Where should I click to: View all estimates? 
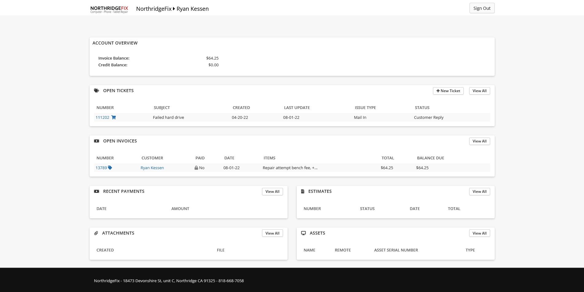click(479, 192)
